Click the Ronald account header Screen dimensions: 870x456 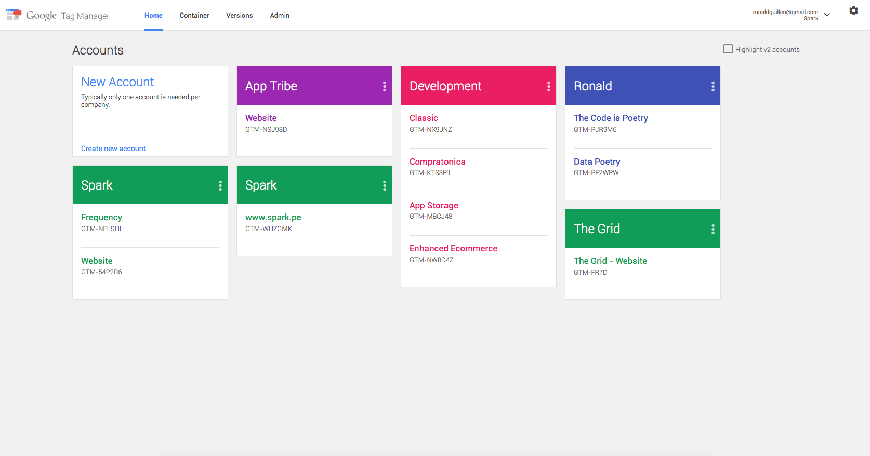(643, 86)
